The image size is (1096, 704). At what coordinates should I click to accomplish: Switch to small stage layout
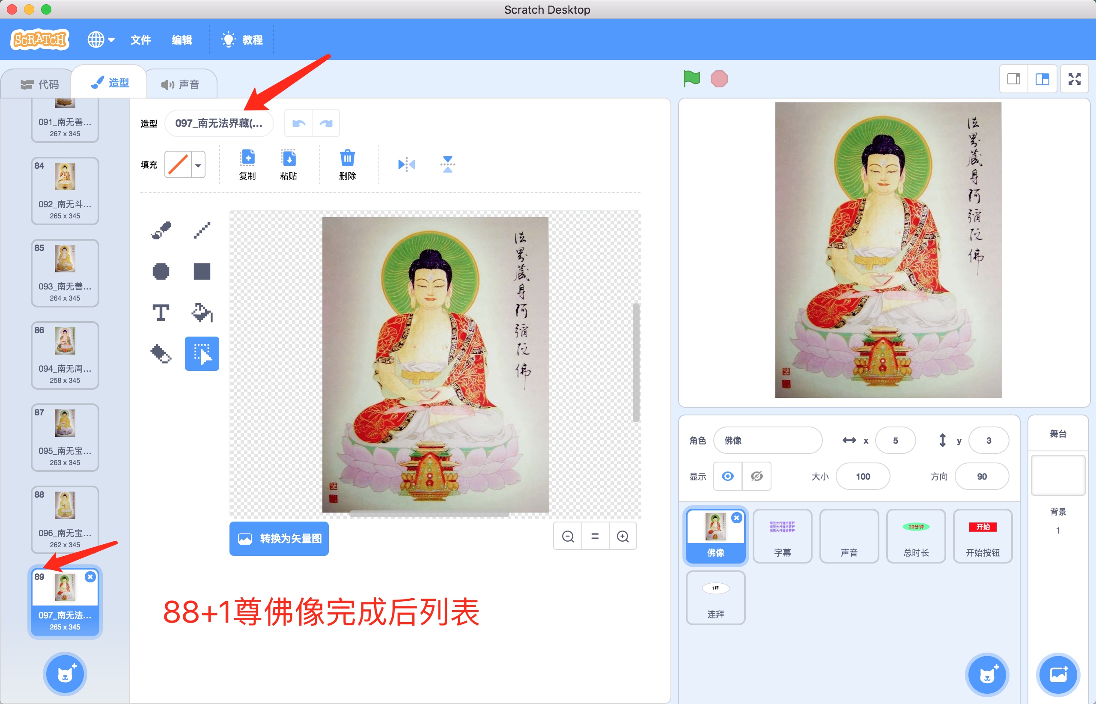click(x=1014, y=79)
